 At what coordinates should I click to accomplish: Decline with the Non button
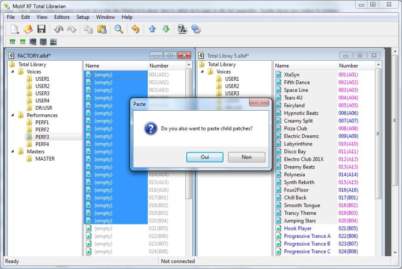[x=246, y=157]
